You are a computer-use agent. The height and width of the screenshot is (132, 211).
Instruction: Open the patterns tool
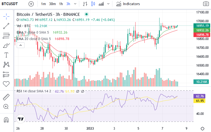[6, 65]
